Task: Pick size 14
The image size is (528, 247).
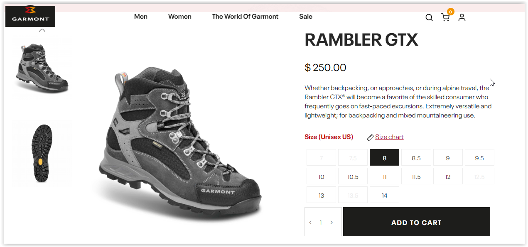Action: (385, 195)
